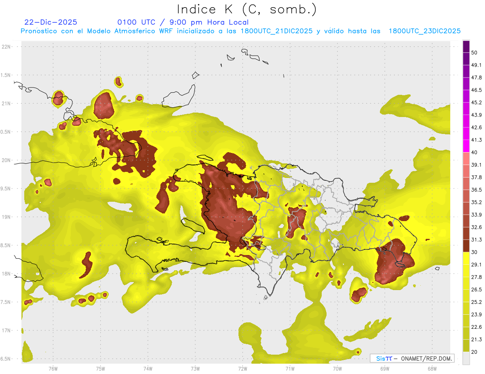The height and width of the screenshot is (374, 485).
Task: Click the "50" color scale value
Action: [x=474, y=52]
